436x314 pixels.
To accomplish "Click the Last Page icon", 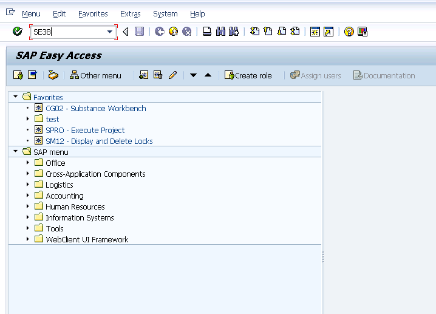I will (295, 31).
